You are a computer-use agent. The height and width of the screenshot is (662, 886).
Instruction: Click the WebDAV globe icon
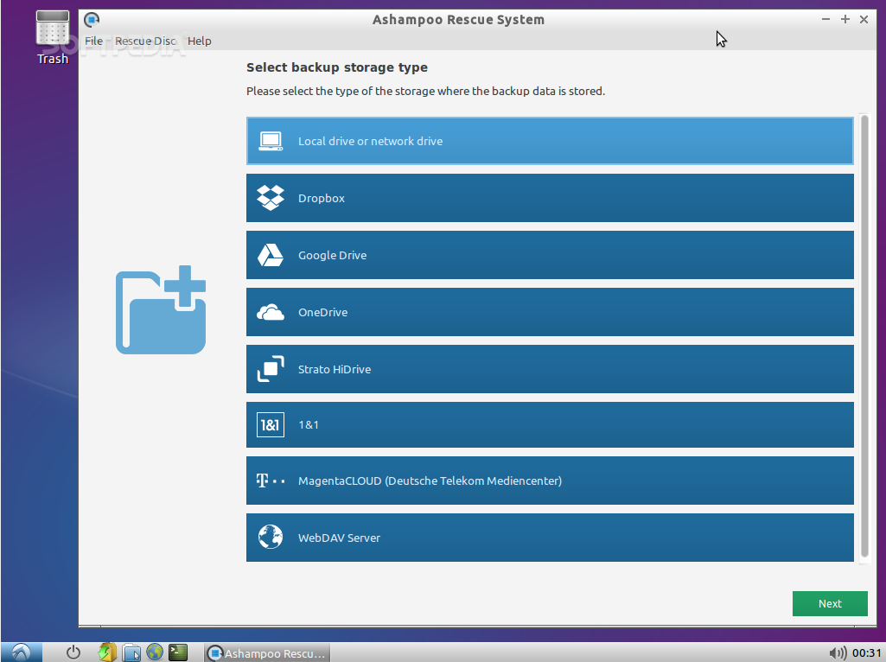[271, 538]
